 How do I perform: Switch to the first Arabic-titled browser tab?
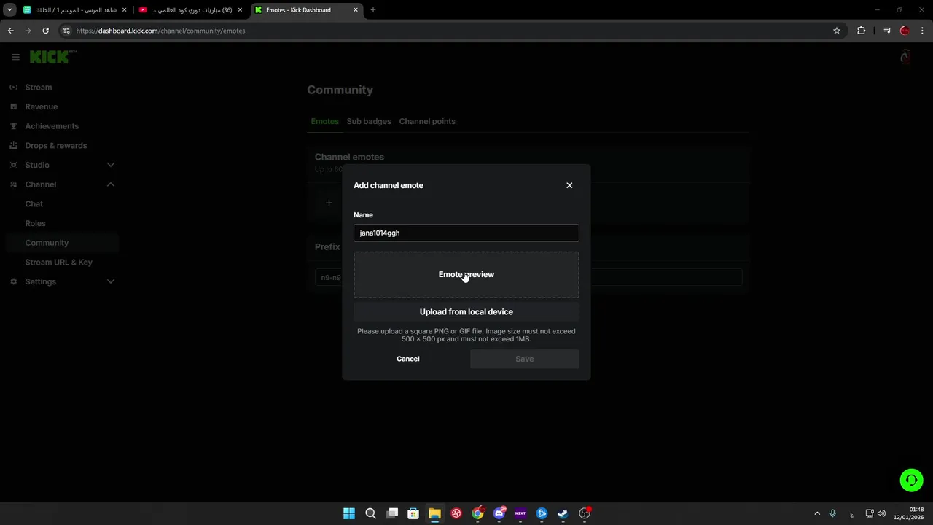[x=75, y=10]
